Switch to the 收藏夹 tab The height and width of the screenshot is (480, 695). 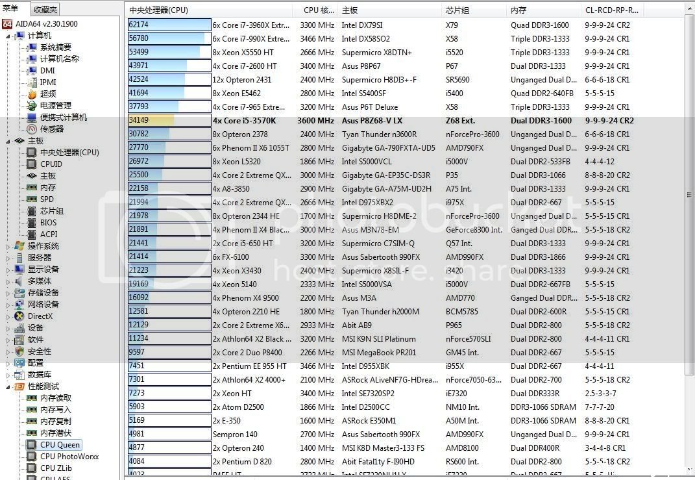pyautogui.click(x=45, y=9)
